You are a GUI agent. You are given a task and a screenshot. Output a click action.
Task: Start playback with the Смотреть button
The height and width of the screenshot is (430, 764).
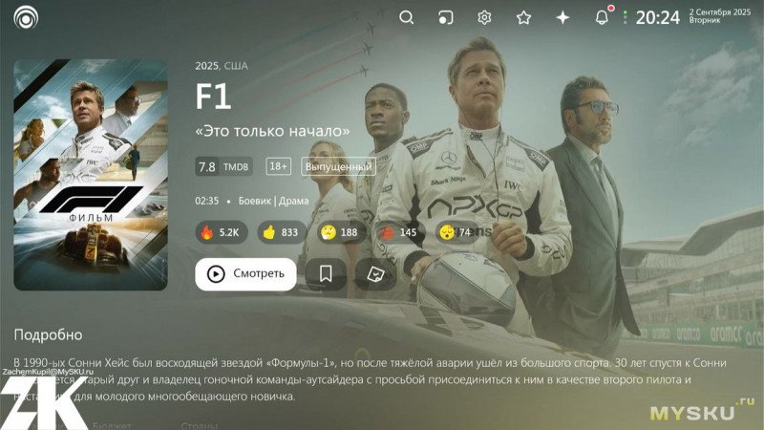coord(245,274)
